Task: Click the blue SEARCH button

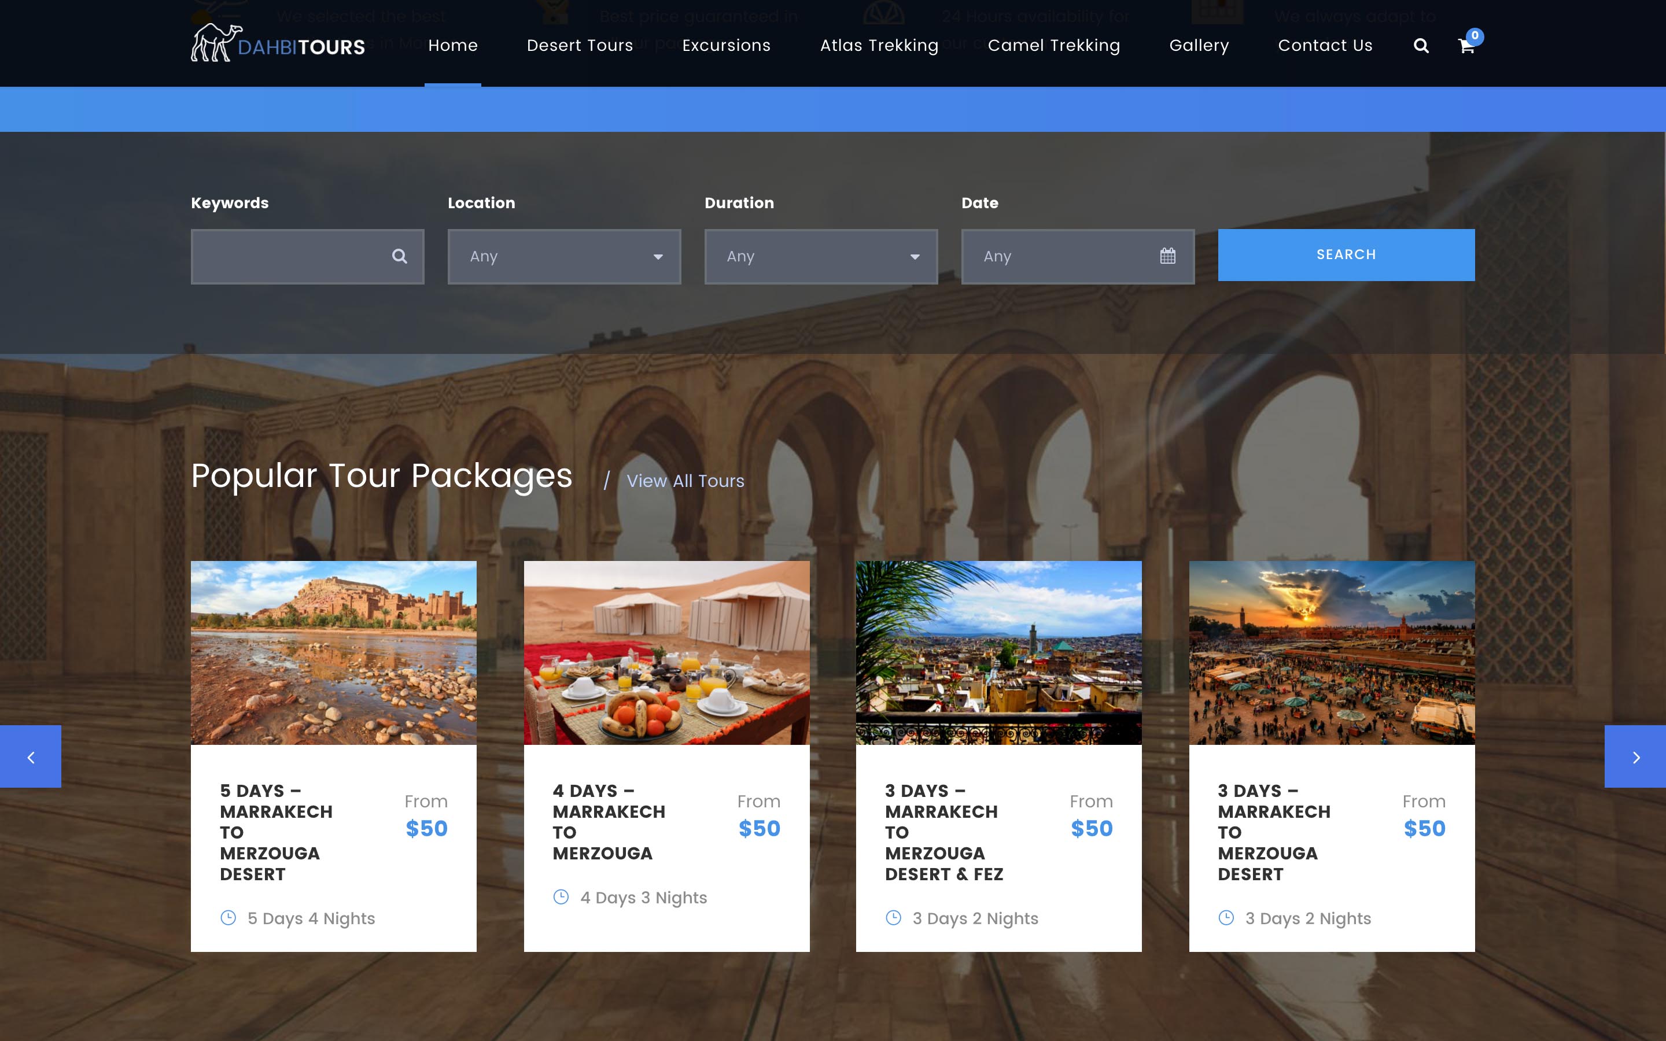Action: pyautogui.click(x=1346, y=254)
